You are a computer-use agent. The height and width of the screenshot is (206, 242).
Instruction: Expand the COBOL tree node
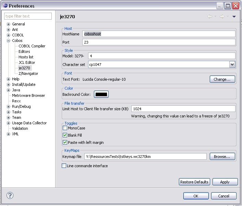[x=8, y=35]
